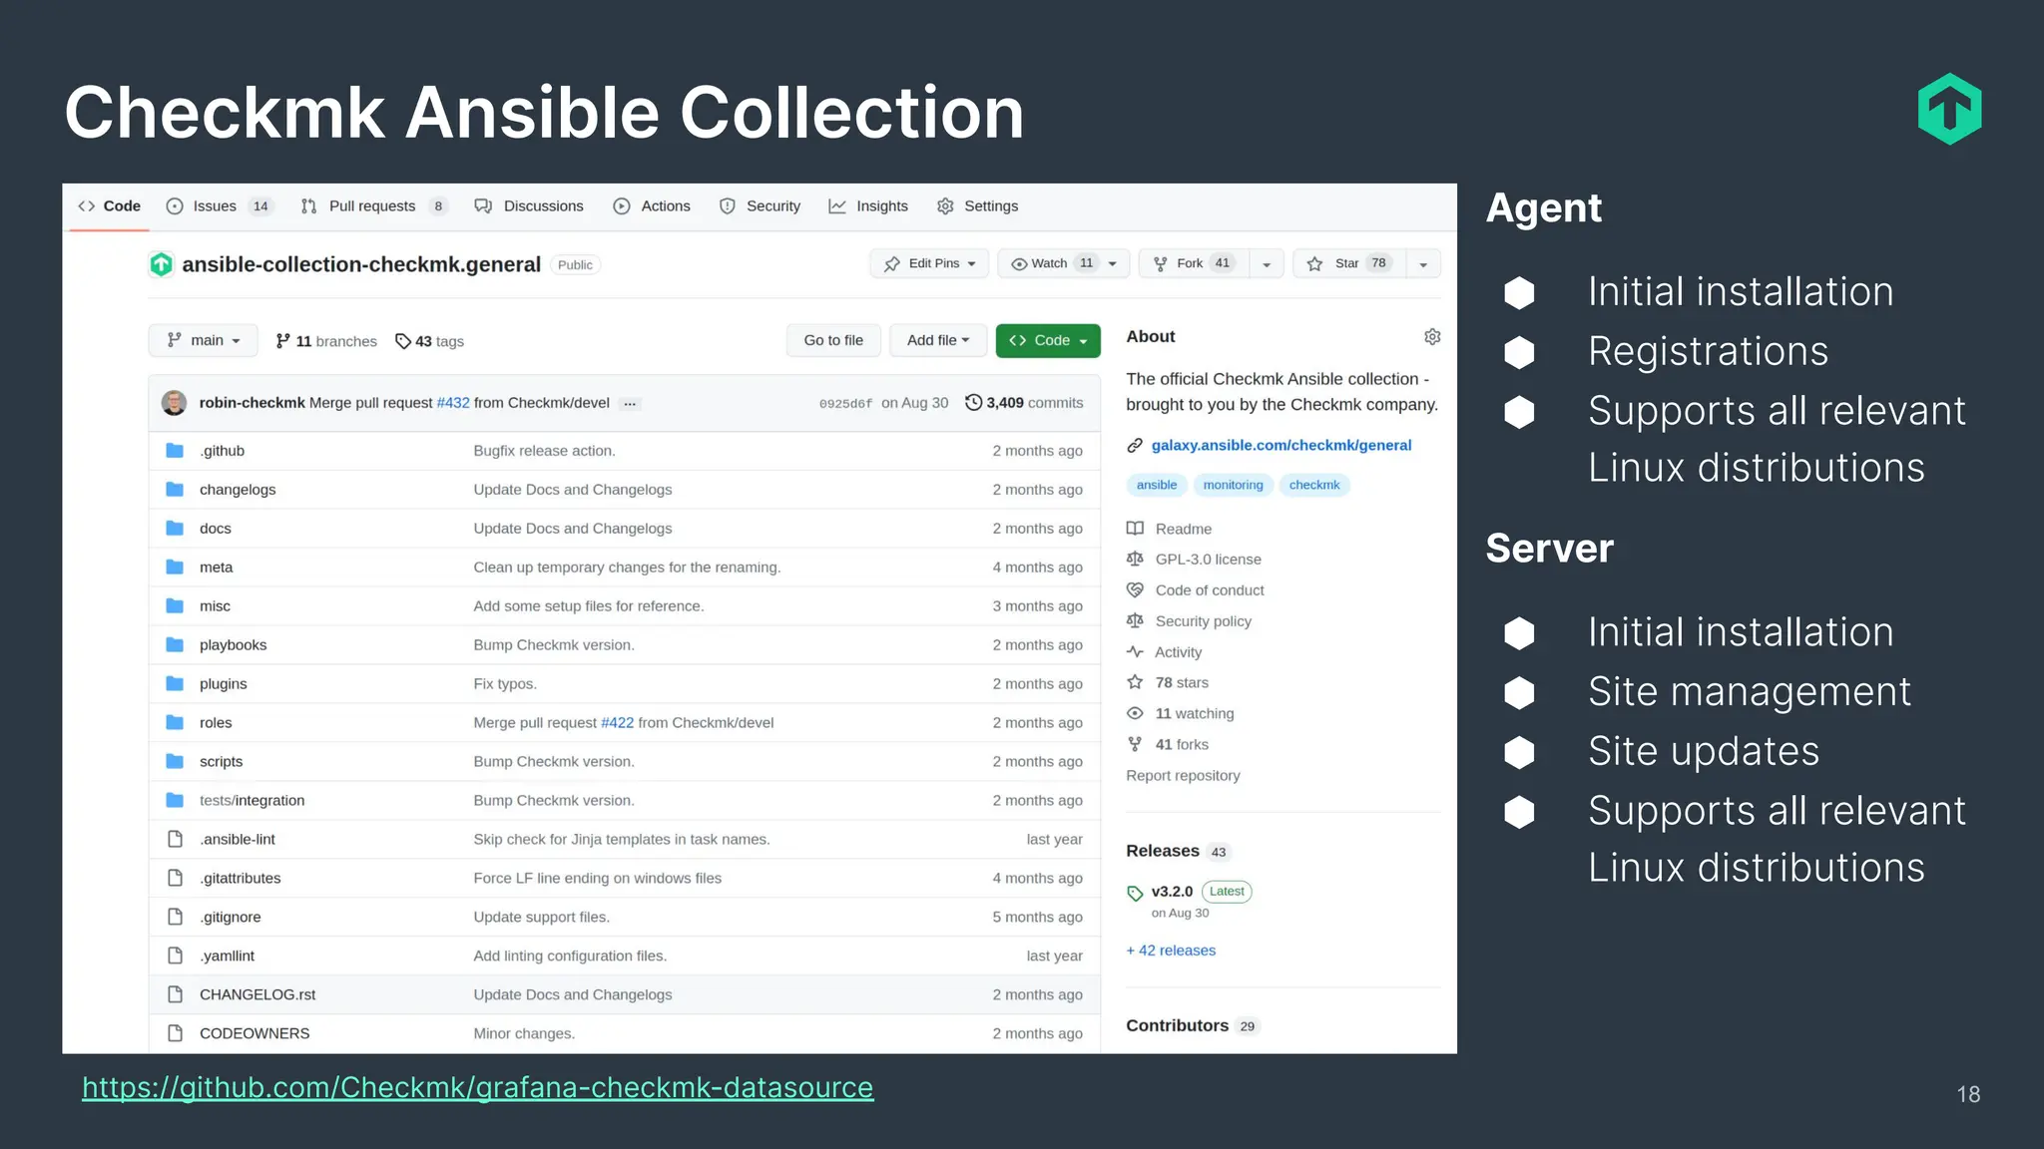Switch to Pull requests tab
The height and width of the screenshot is (1149, 2044).
tap(373, 206)
